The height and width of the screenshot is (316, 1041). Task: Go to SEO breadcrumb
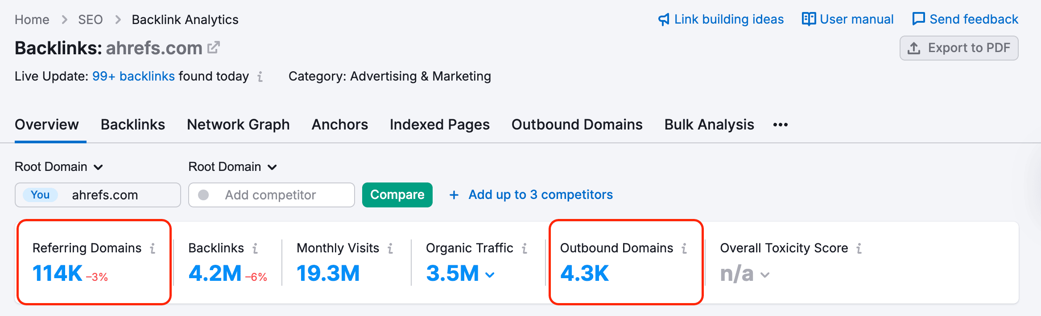point(91,20)
